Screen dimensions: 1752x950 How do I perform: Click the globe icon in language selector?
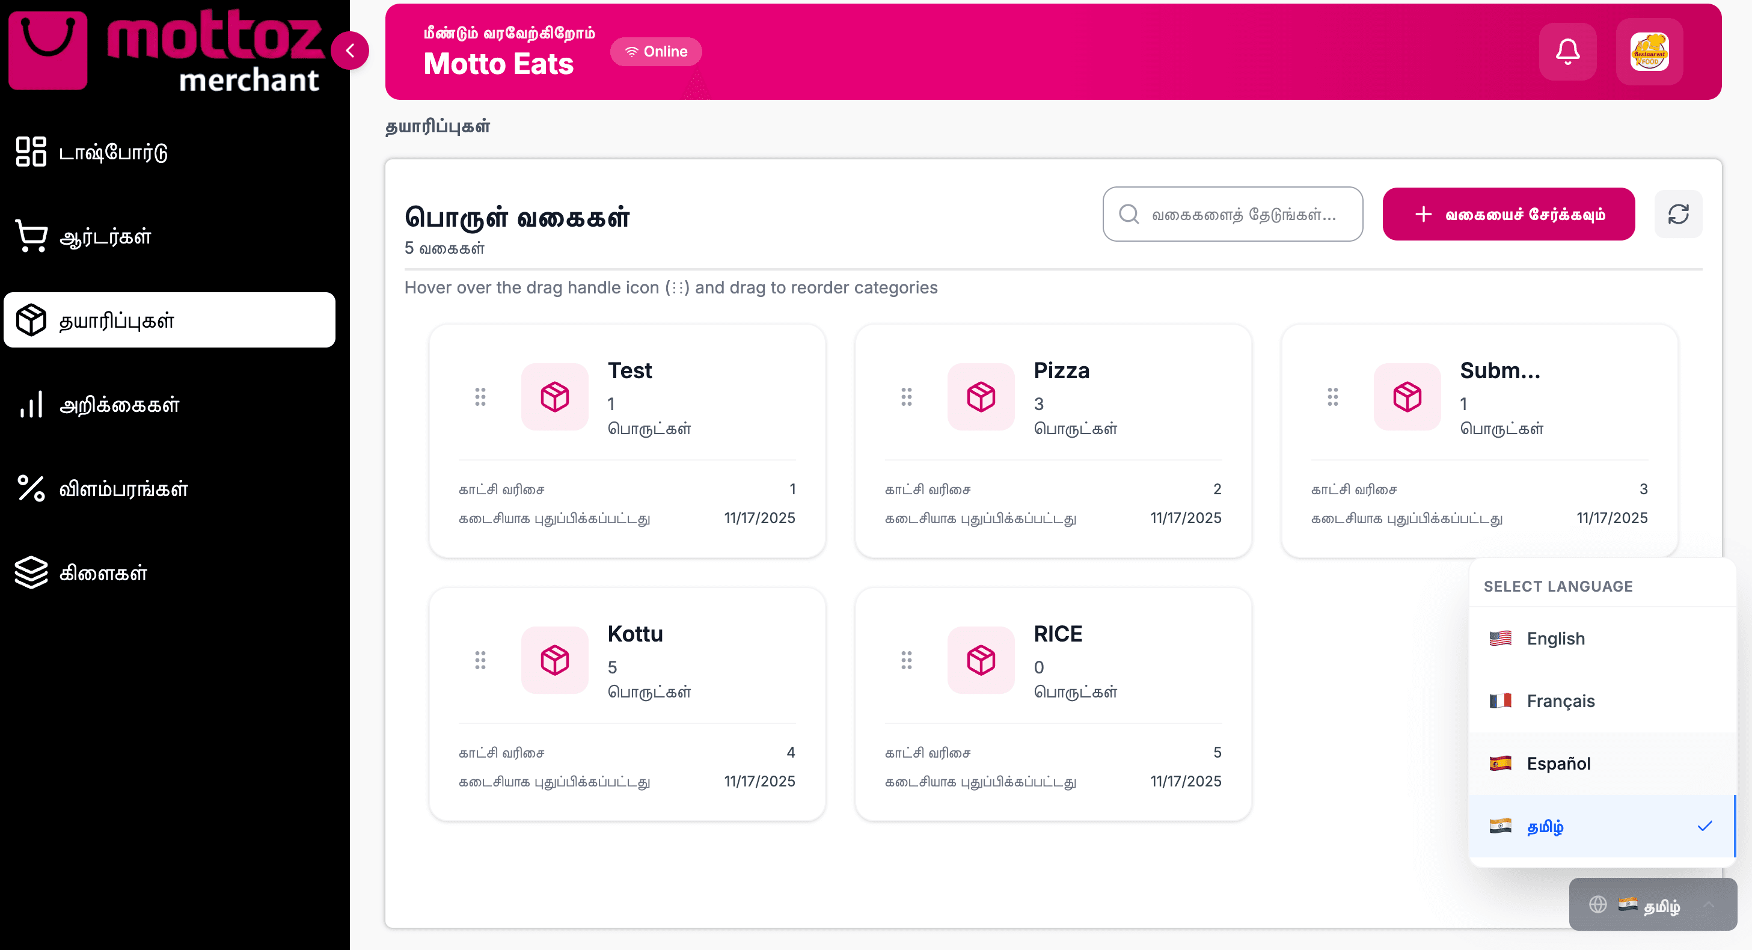(x=1597, y=904)
